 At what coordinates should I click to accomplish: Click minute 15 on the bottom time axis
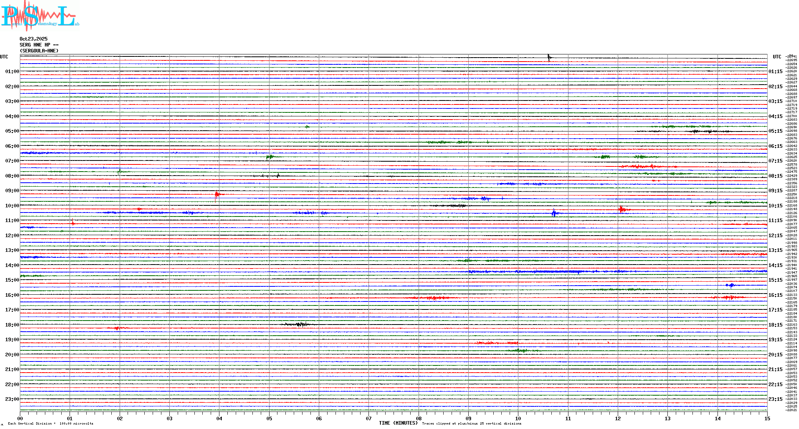pos(767,418)
